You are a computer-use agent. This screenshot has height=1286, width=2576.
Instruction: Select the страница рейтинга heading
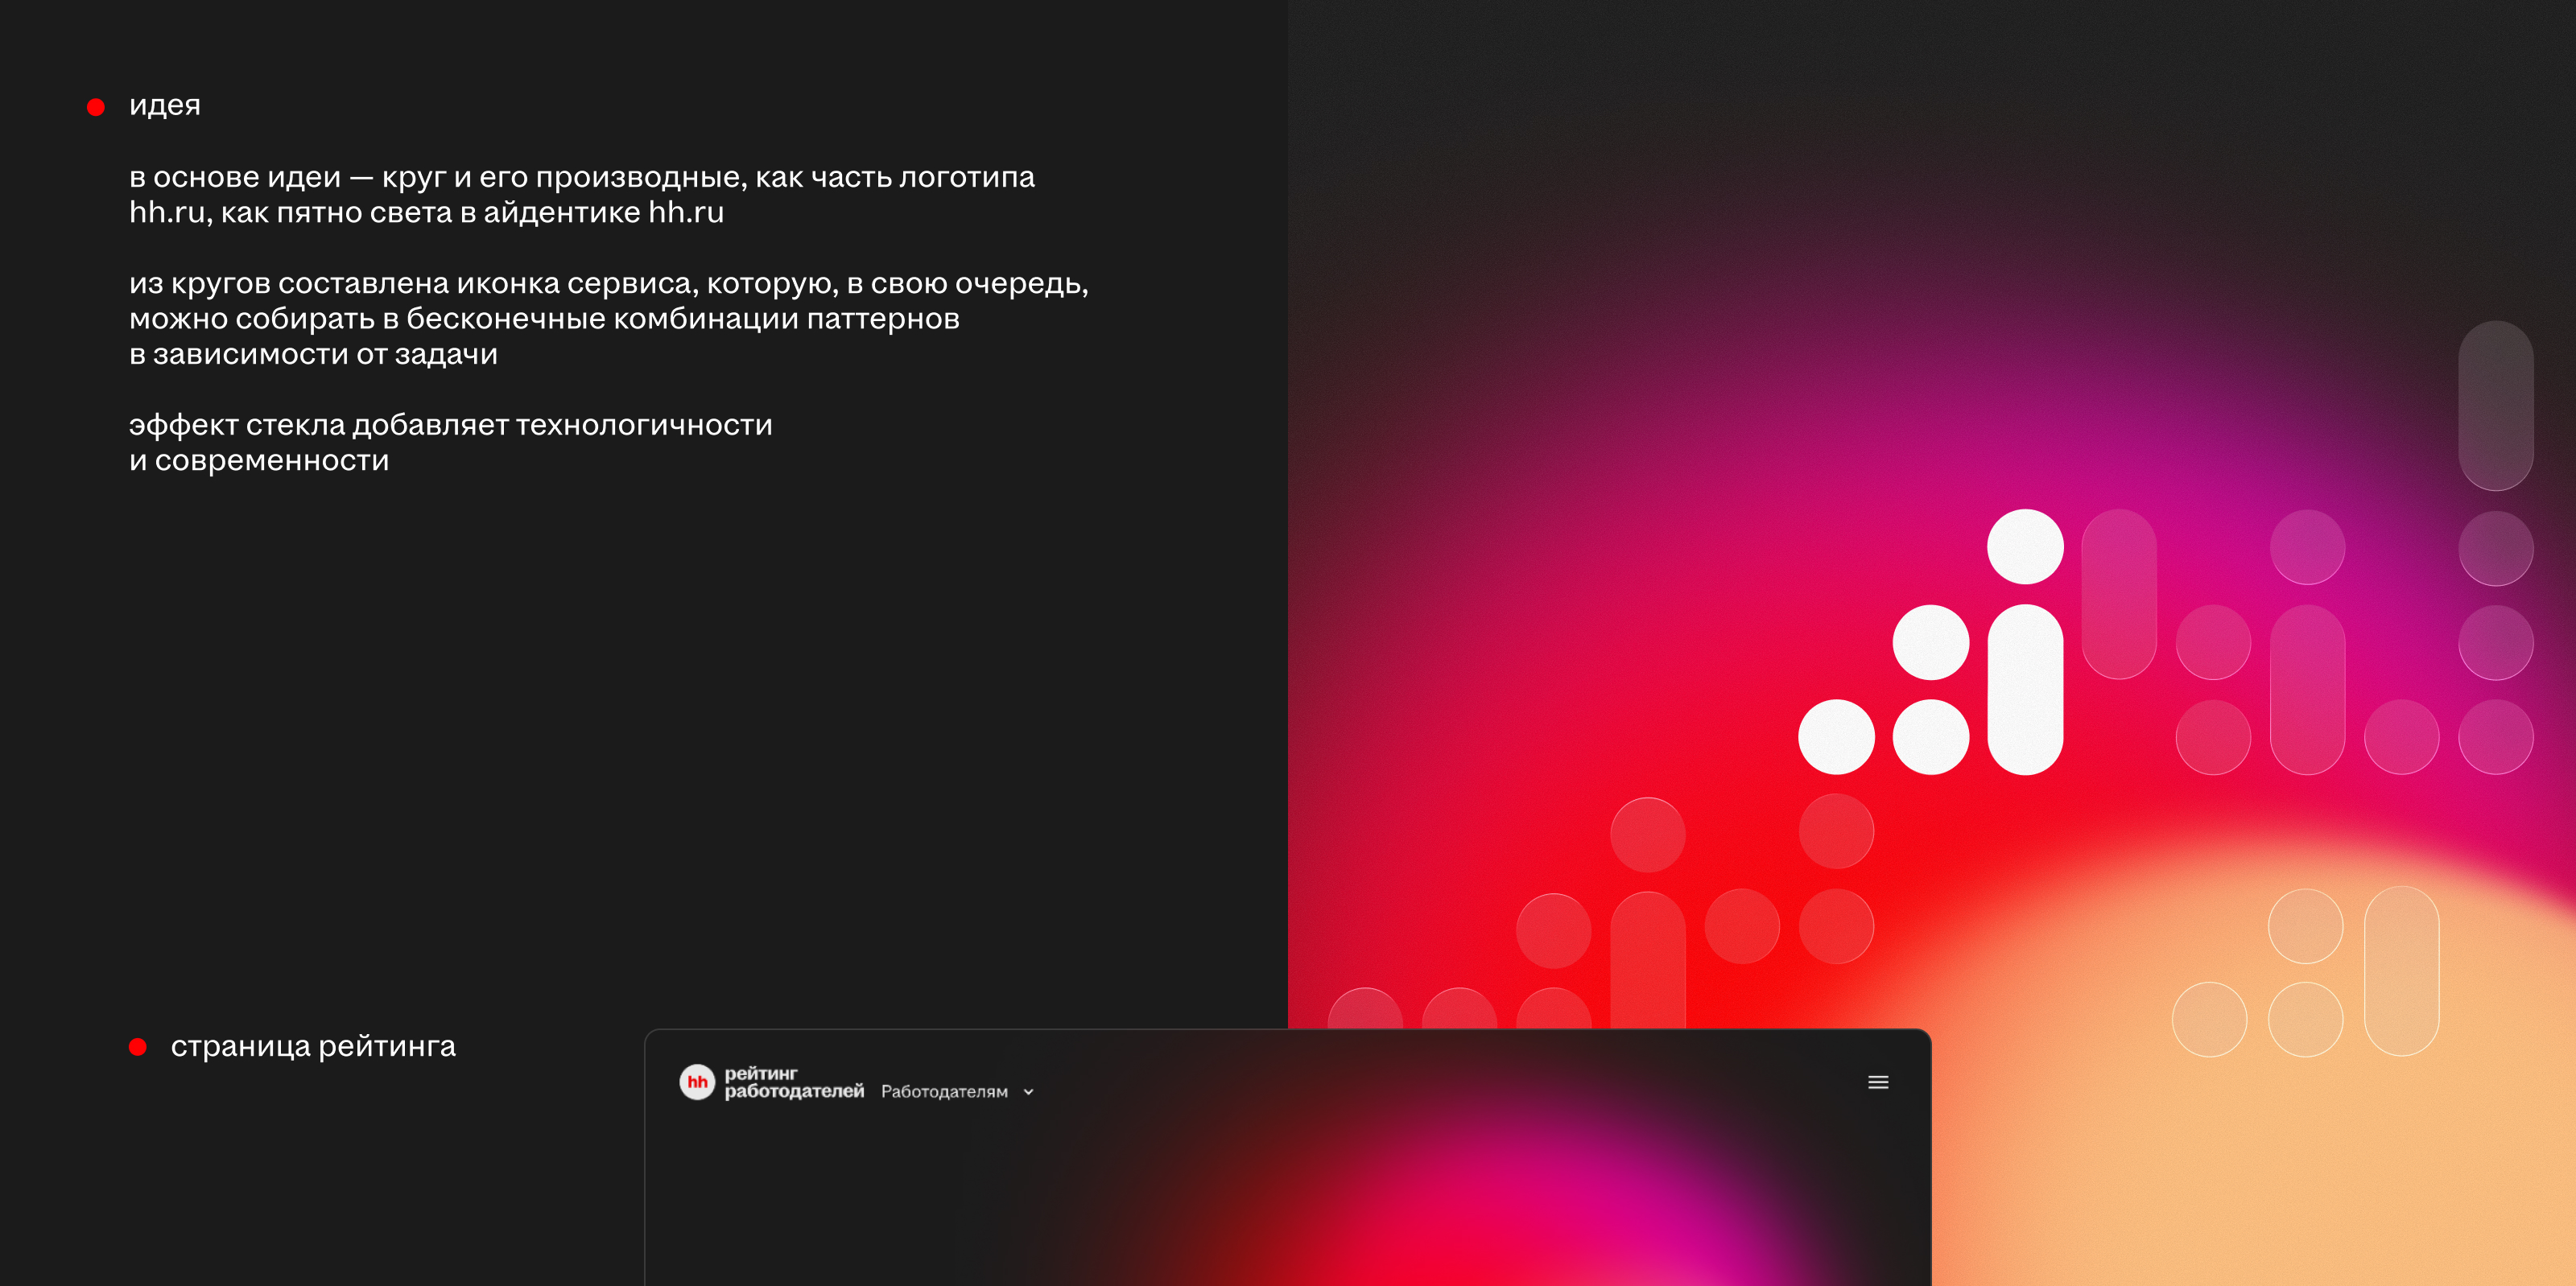point(313,1046)
